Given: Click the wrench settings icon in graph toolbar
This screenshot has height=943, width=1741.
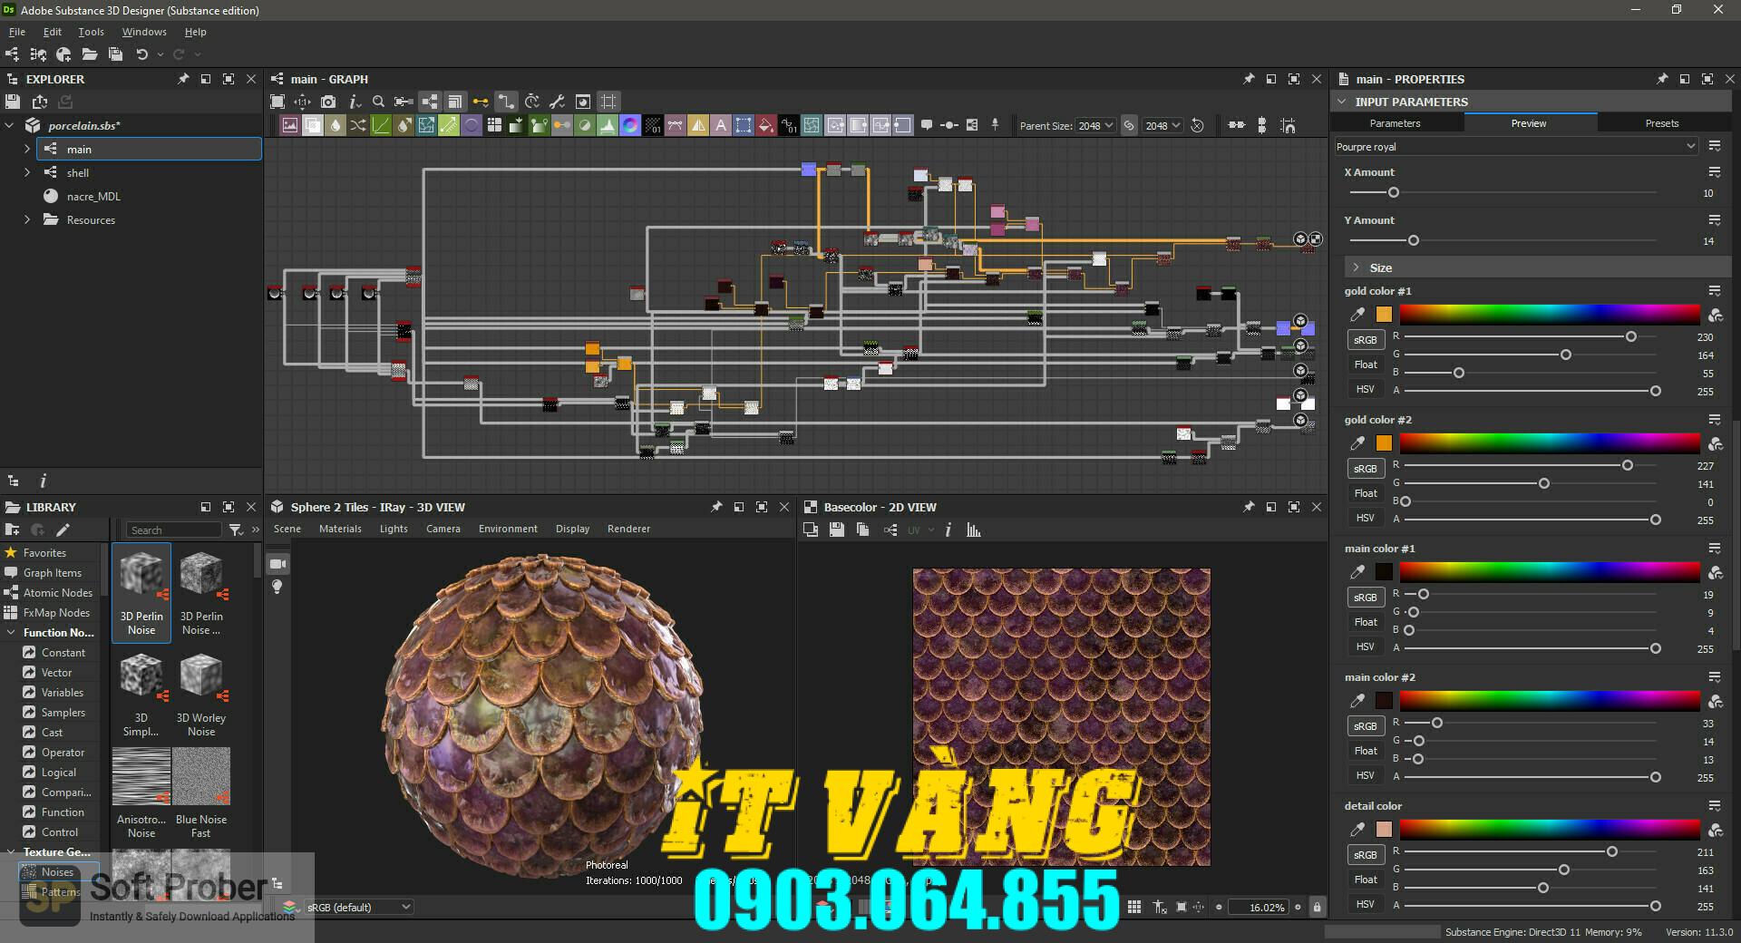Looking at the screenshot, I should 558,102.
